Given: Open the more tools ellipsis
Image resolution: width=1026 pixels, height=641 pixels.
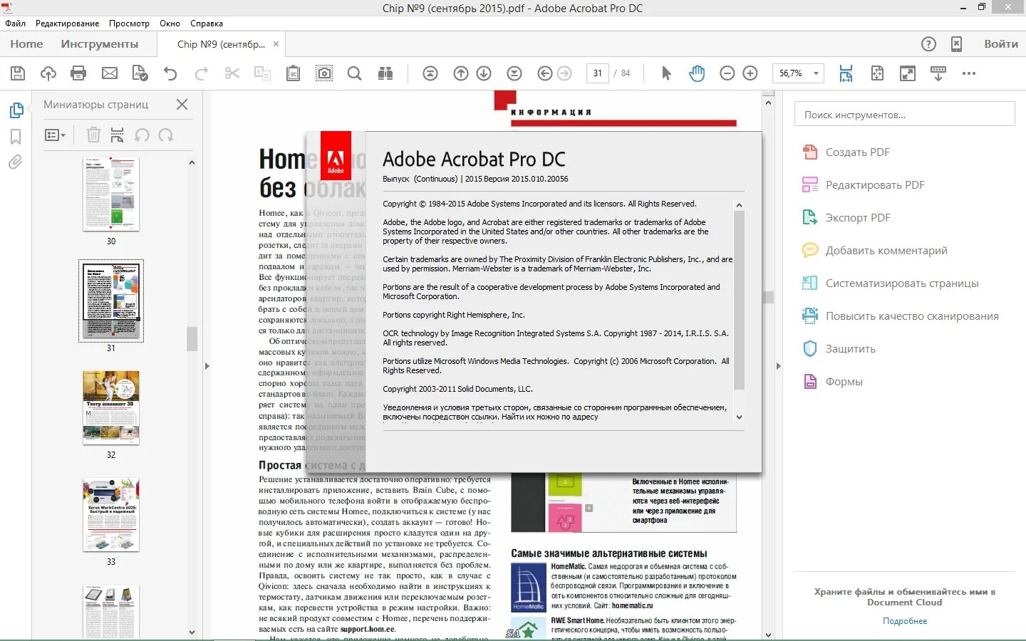Looking at the screenshot, I should click(969, 73).
